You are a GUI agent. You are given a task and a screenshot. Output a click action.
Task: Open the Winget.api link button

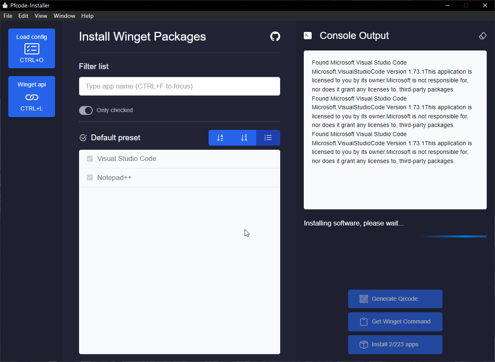coord(31,96)
